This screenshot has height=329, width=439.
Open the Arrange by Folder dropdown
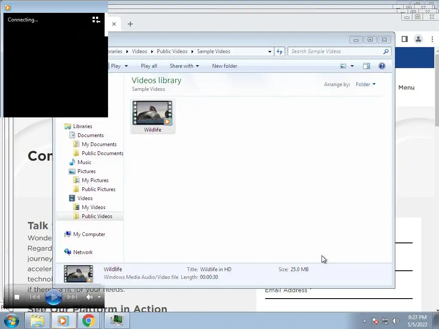pyautogui.click(x=366, y=84)
